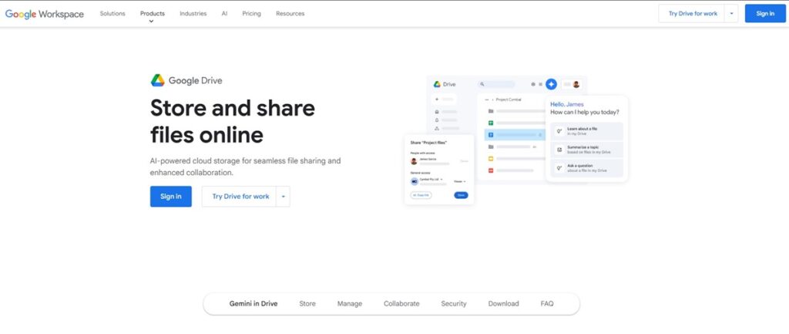
Task: Click the hero Try Drive for work button
Action: coord(240,197)
